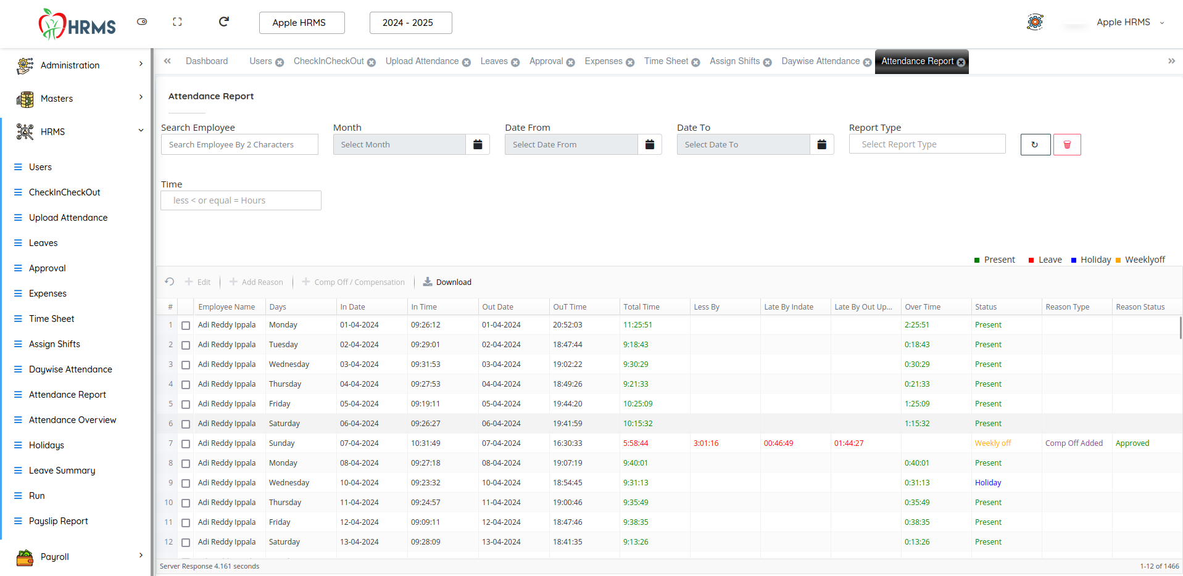Click the fullscreen expand icon
Image resolution: width=1183 pixels, height=576 pixels.
coord(177,22)
